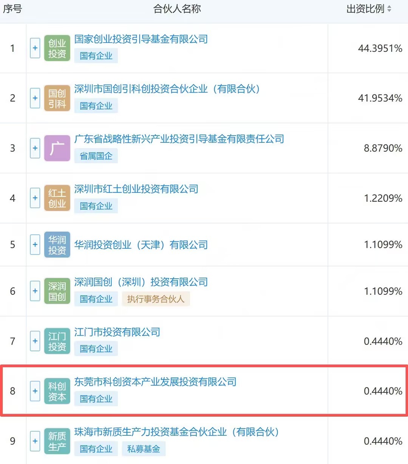408x464 pixels.
Task: Open 深圳市红土创业投资有限公司 link
Action: pos(136,189)
